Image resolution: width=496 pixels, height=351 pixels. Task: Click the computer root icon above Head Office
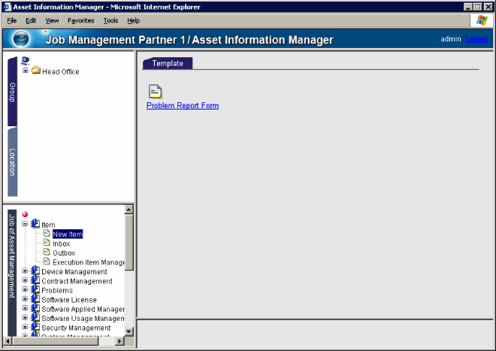point(26,61)
